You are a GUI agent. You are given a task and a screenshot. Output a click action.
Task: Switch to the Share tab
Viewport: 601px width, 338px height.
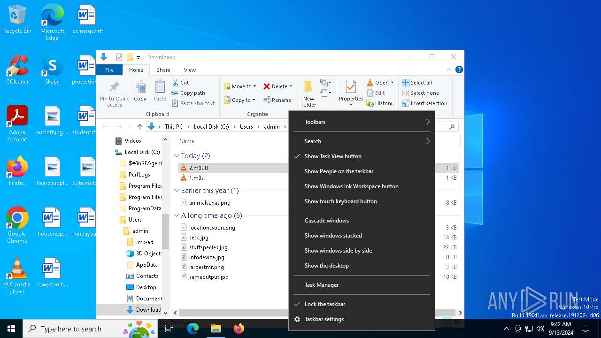tap(163, 70)
